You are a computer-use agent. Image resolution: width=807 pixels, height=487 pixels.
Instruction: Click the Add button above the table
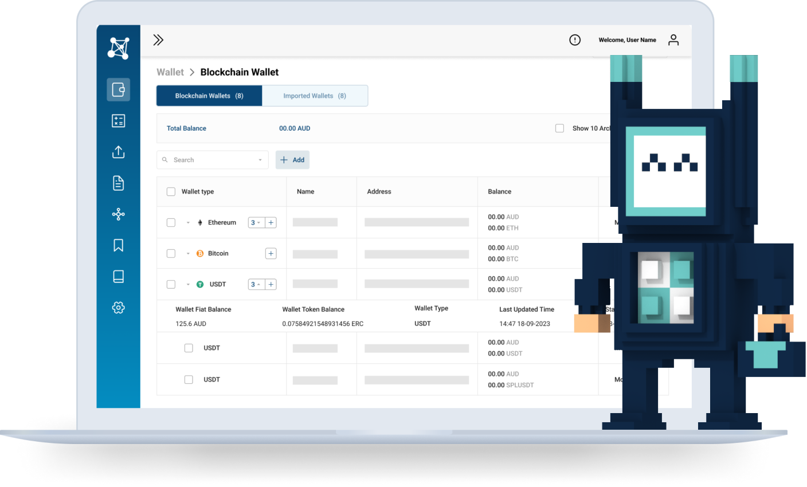coord(292,159)
